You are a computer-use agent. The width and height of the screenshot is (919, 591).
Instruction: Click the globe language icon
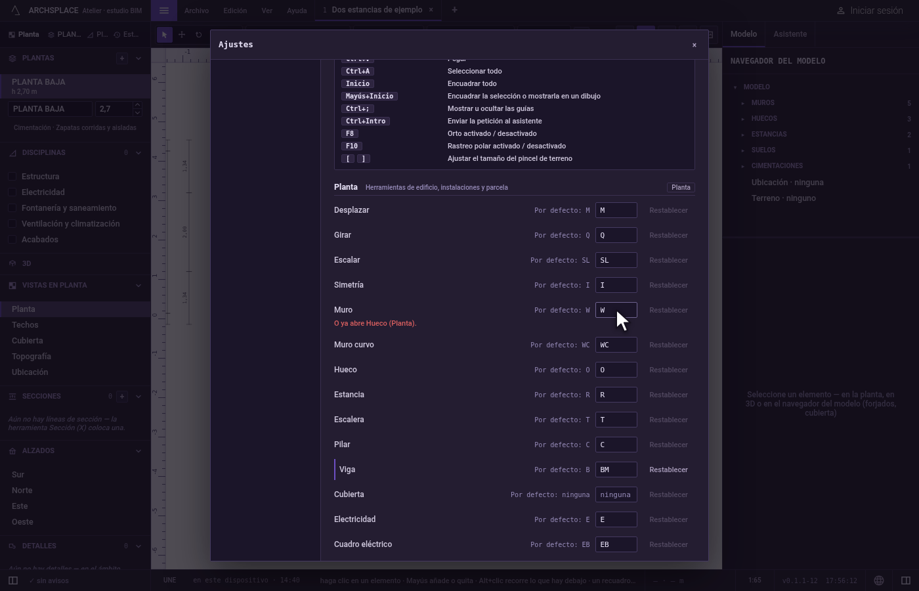879,580
